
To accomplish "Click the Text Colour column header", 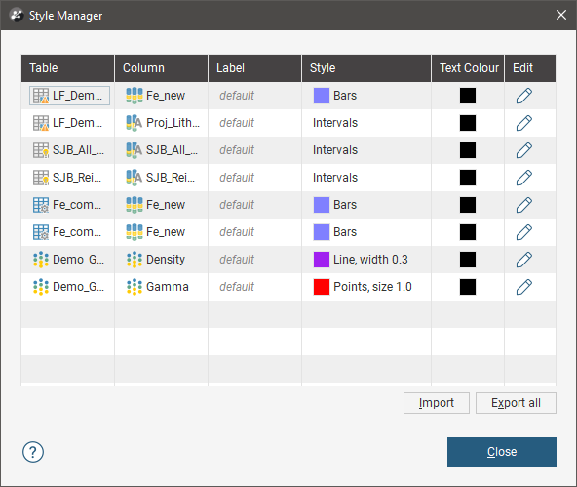I will click(468, 68).
